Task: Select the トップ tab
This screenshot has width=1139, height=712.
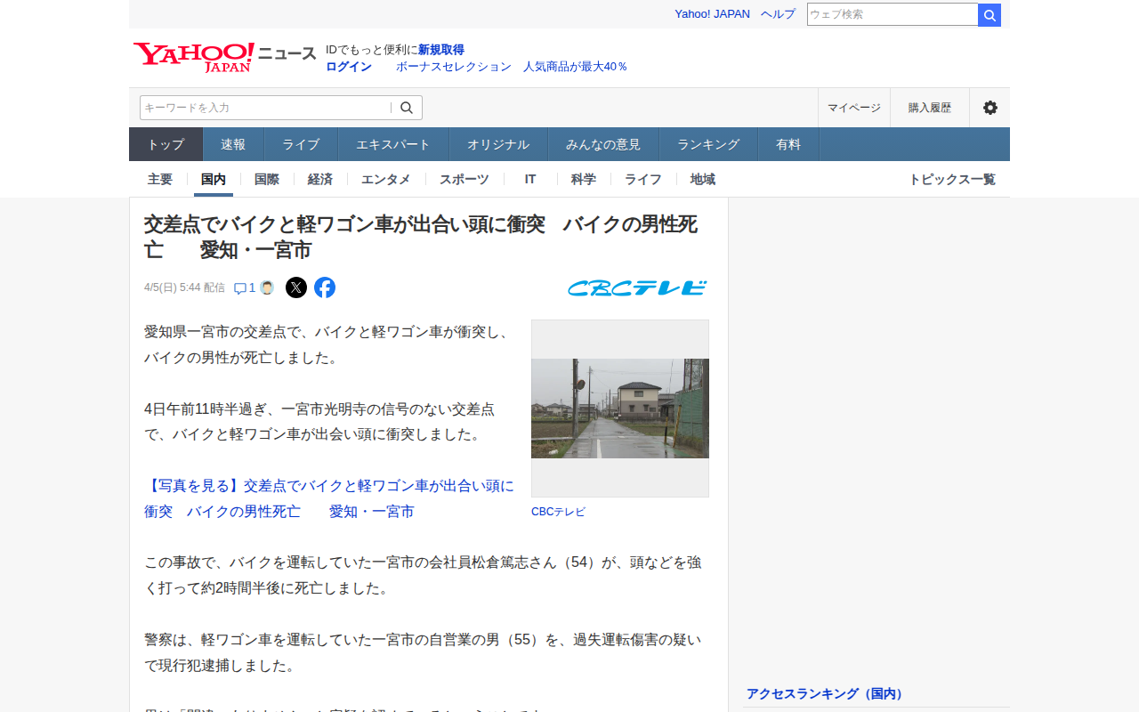Action: coord(166,144)
